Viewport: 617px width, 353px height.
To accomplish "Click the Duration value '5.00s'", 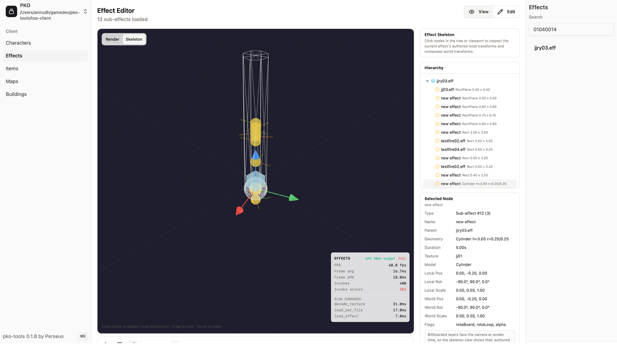I will pos(461,247).
